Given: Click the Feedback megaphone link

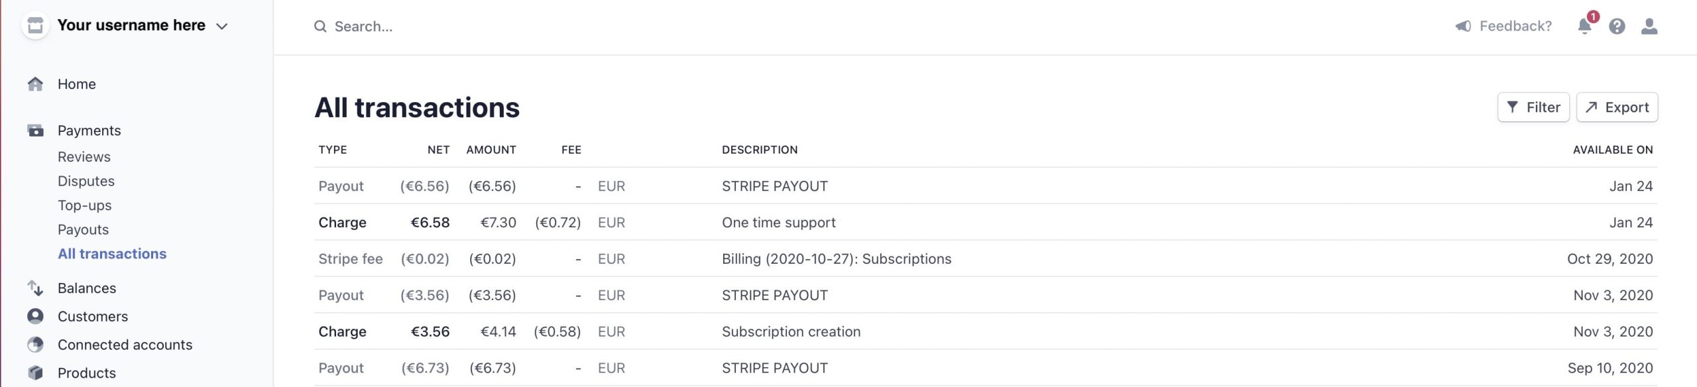Looking at the screenshot, I should pyautogui.click(x=1503, y=27).
